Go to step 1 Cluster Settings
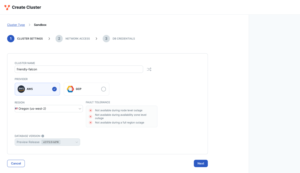 pyautogui.click(x=25, y=39)
